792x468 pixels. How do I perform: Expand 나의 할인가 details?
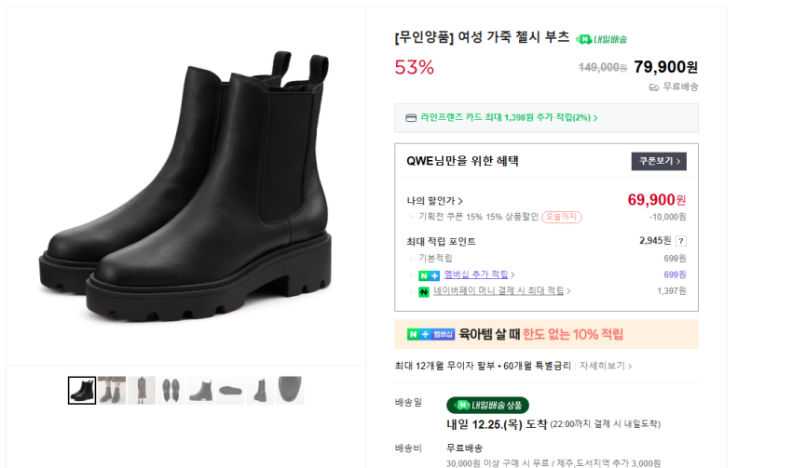[435, 201]
